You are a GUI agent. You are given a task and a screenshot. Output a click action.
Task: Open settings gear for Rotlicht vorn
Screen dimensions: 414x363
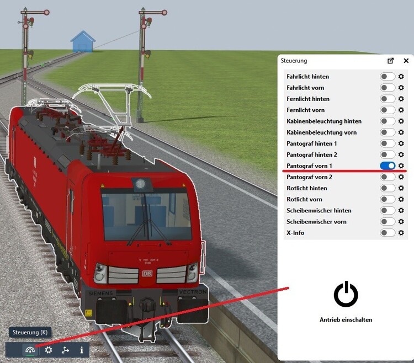401,199
